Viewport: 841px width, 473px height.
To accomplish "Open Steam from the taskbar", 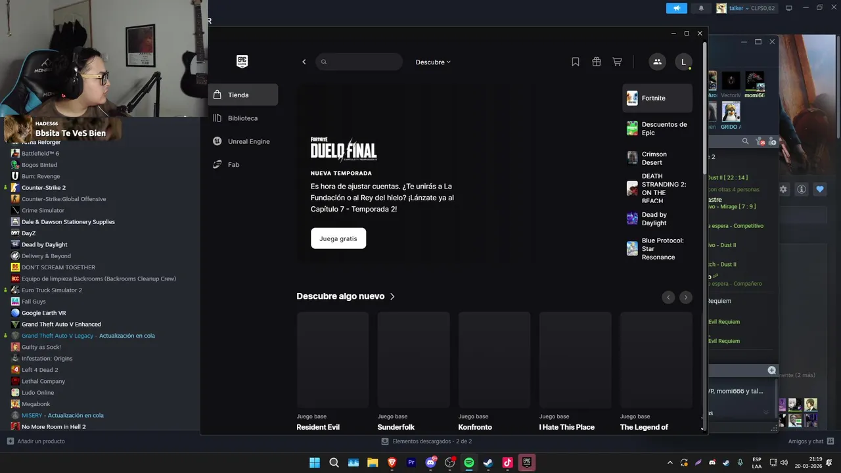I will 488,462.
